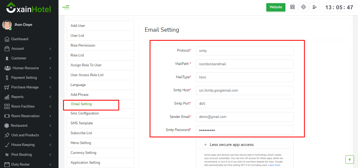Click the hamburger menu toggle icon
This screenshot has width=358, height=168.
[x=66, y=7]
